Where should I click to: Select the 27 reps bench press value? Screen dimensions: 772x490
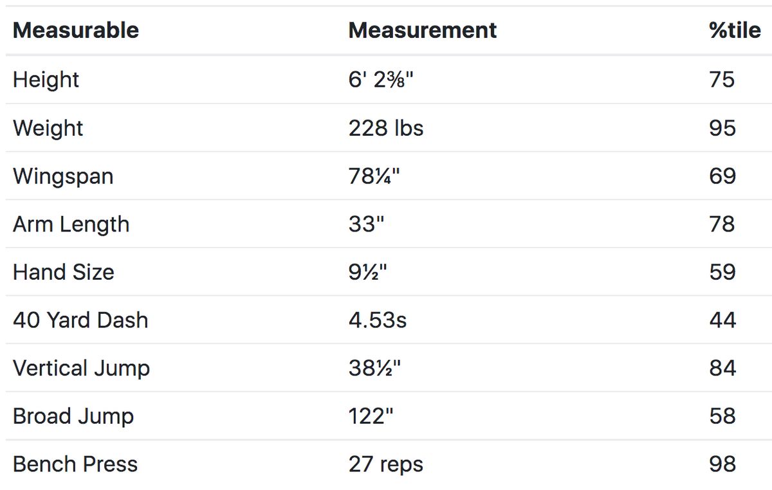click(x=386, y=464)
